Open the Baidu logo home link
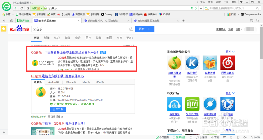 click(19, 29)
